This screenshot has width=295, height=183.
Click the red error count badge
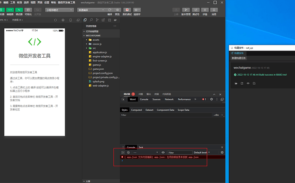[204, 99]
